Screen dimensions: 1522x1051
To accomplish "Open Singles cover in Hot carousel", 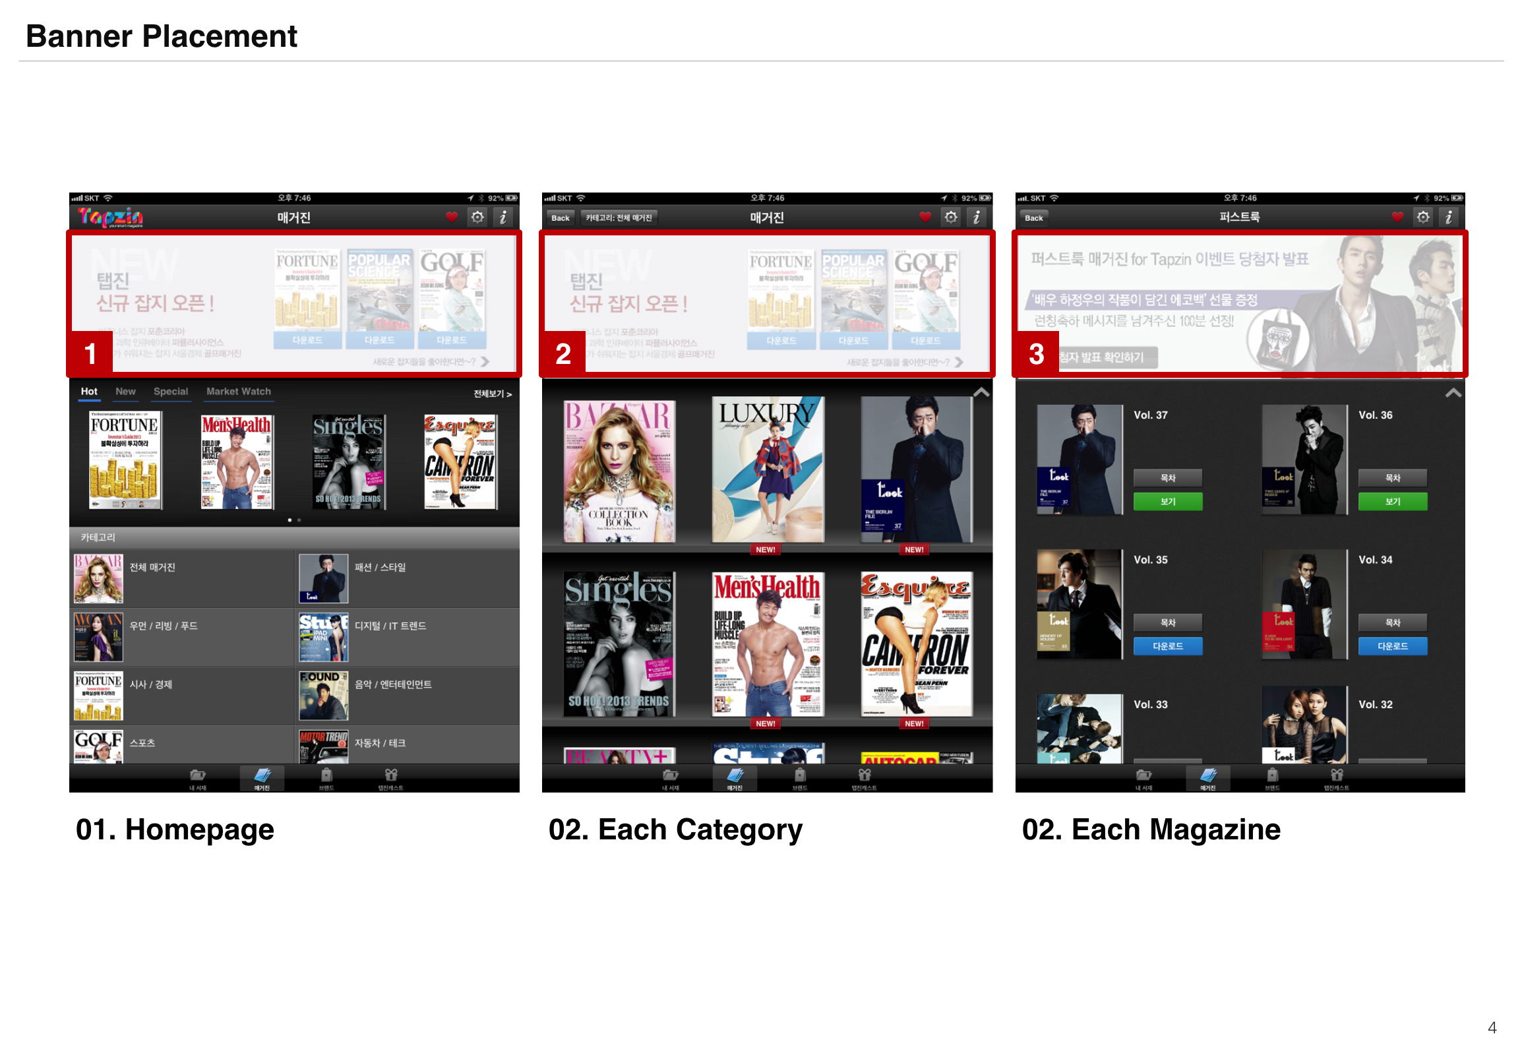I will [349, 462].
